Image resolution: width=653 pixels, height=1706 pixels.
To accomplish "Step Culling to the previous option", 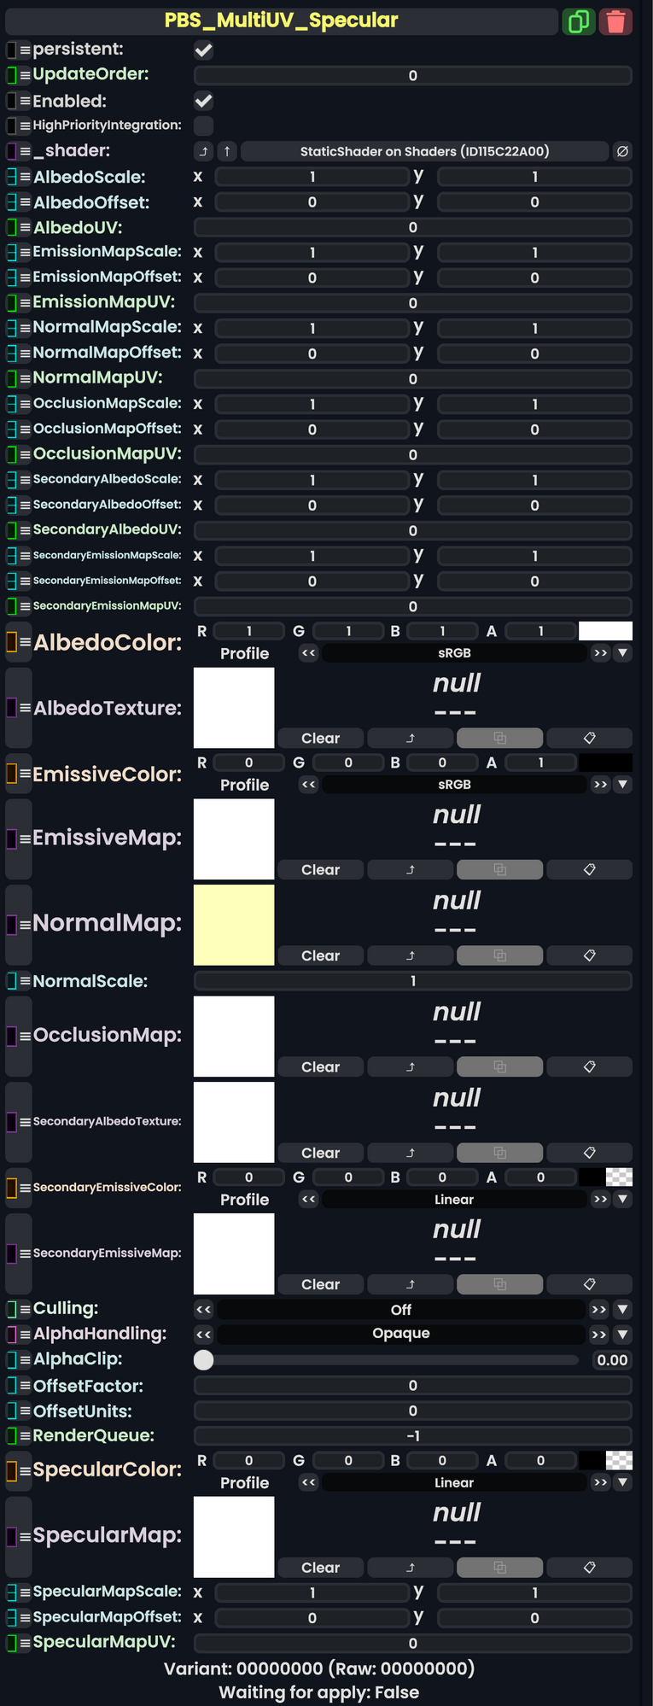I will [203, 1309].
